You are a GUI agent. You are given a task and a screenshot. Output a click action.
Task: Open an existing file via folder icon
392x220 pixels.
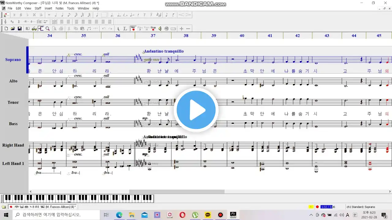[x=13, y=28]
